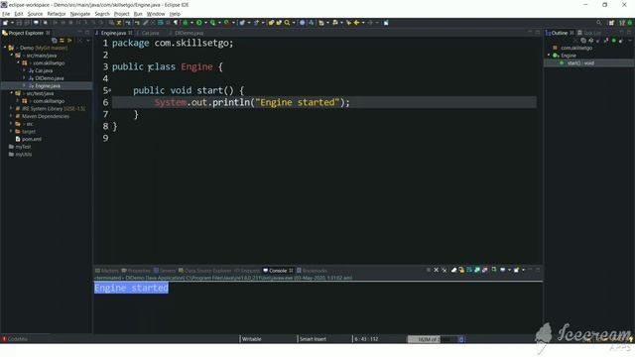Collapse the src/main/java folder node
The image size is (635, 357).
12,56
